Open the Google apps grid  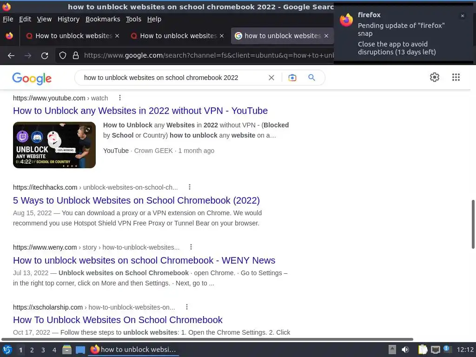(456, 77)
